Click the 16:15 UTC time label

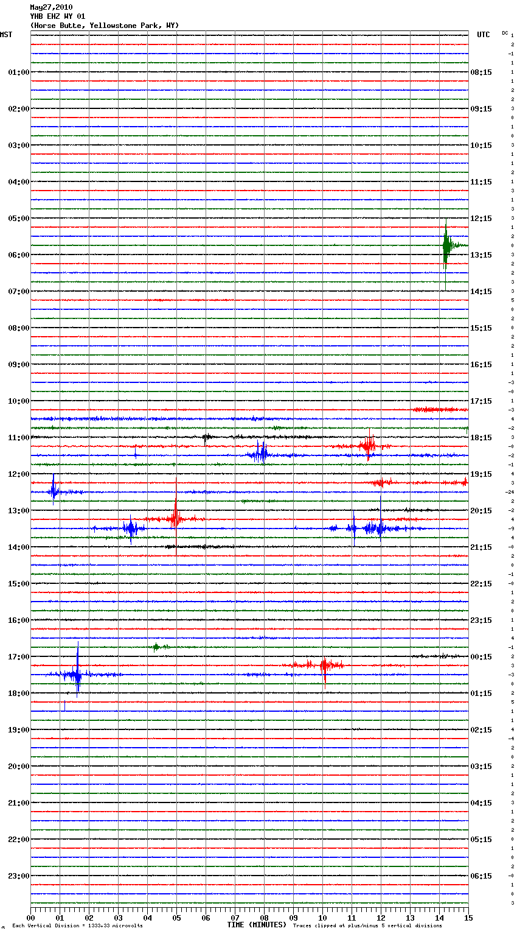tap(481, 365)
